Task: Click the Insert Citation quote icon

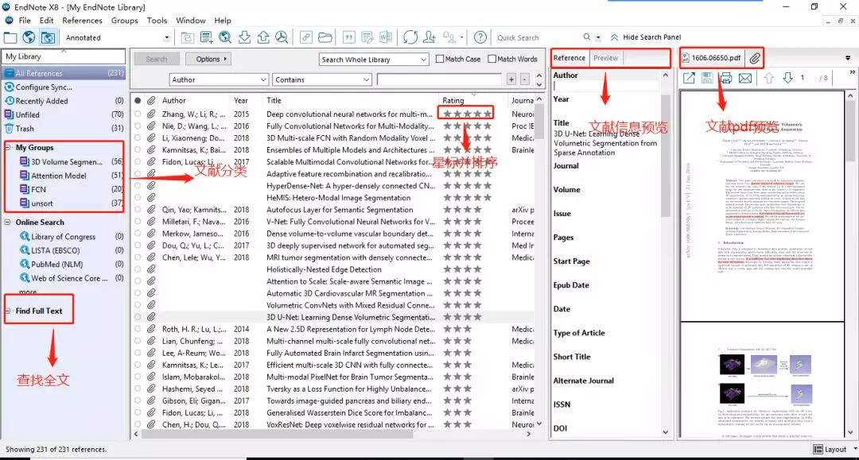Action: (348, 37)
